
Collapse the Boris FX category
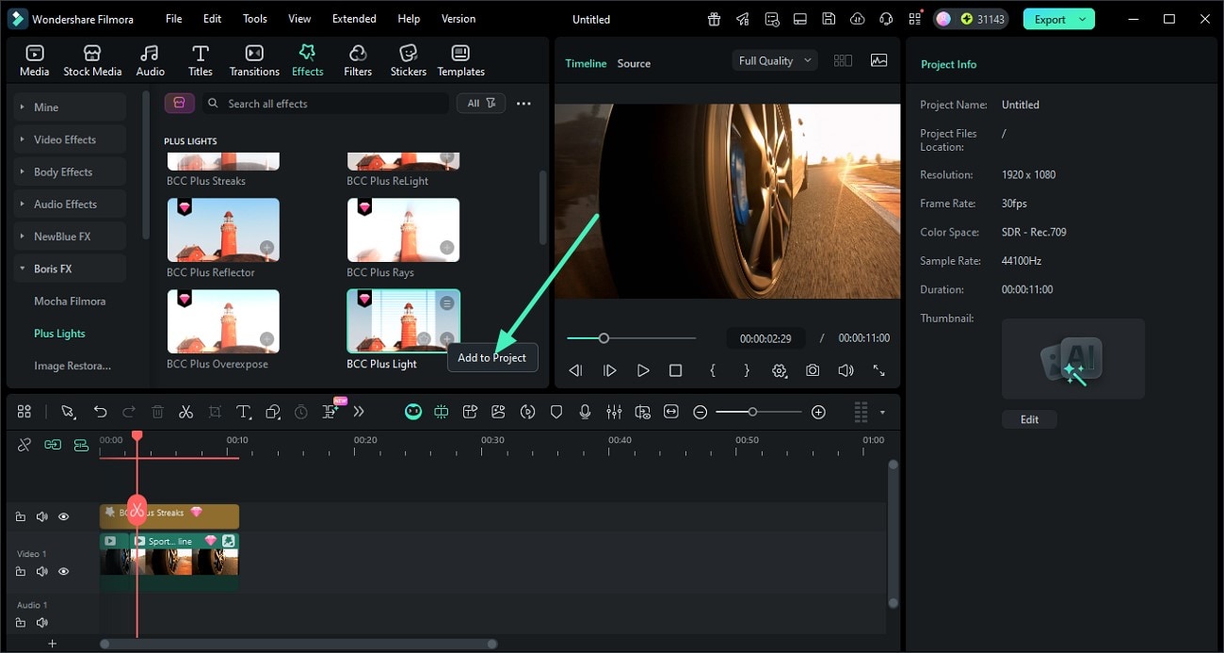[x=53, y=269]
